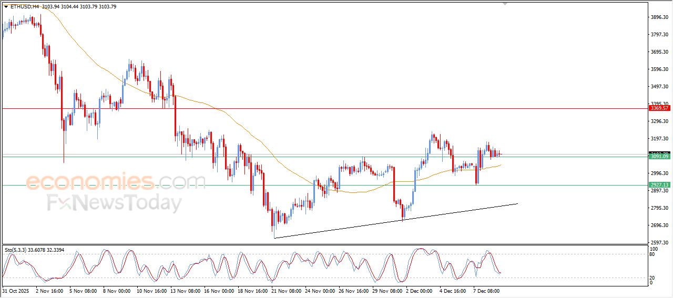Select the Sto(5,3,3) indicator label
The image size is (673, 298).
click(18, 250)
